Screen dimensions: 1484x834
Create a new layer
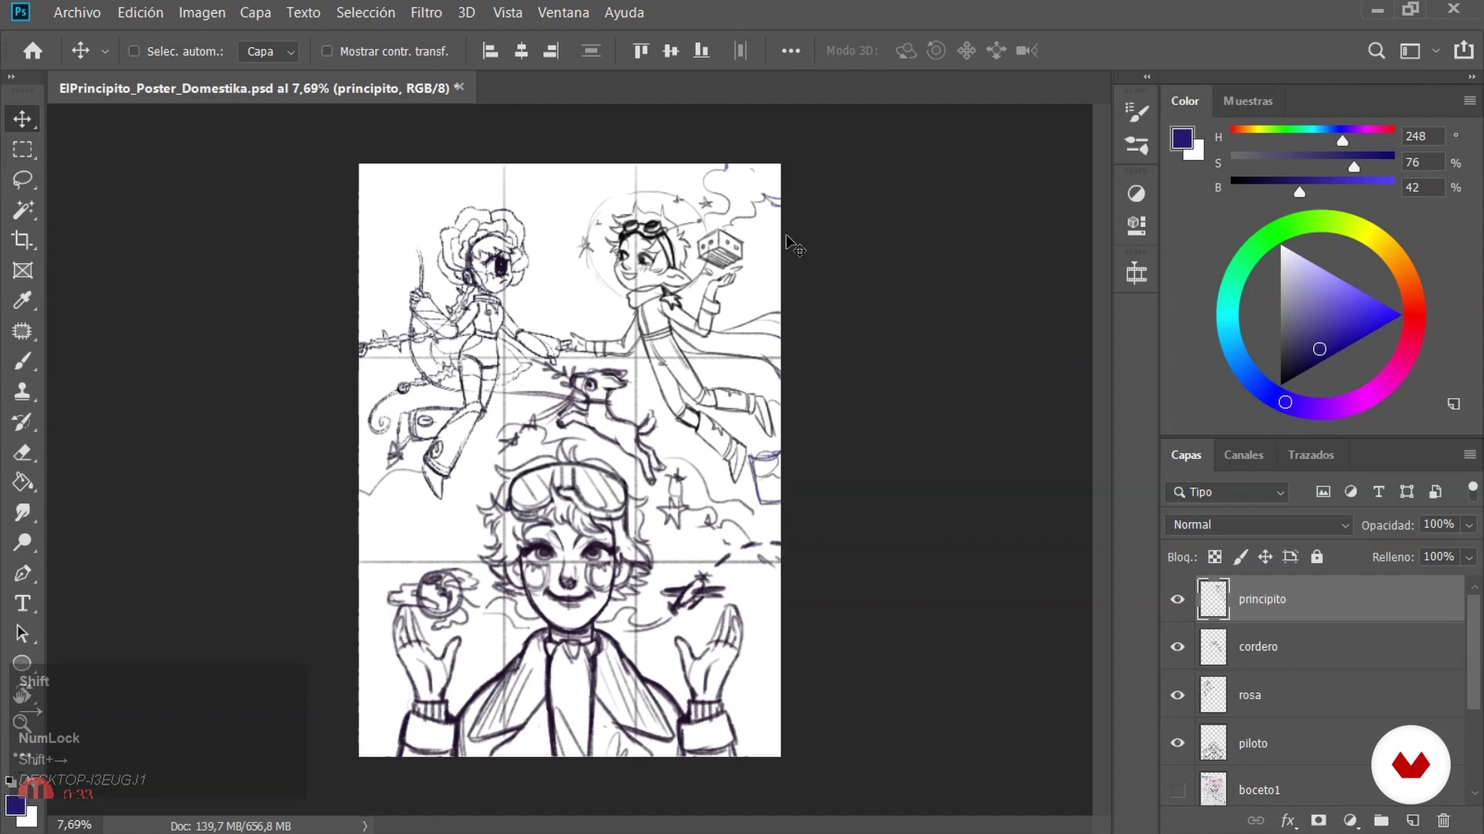(1412, 820)
